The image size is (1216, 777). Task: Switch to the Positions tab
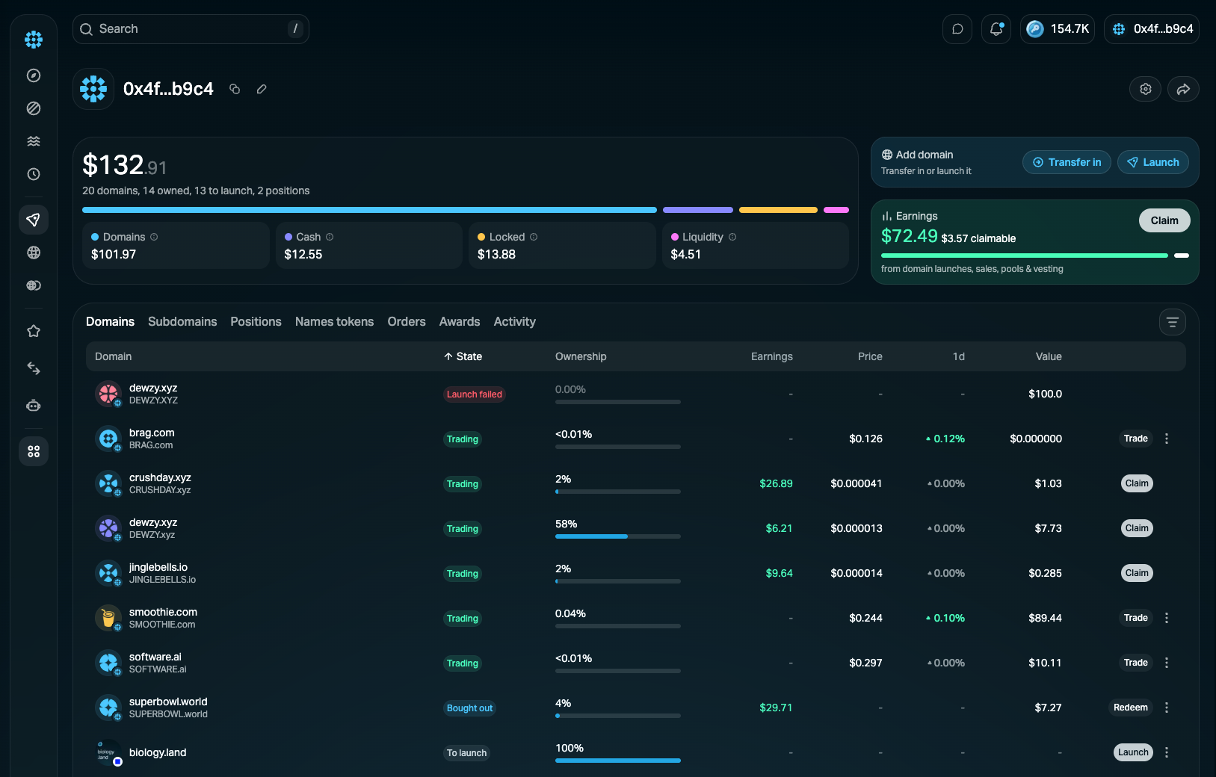coord(256,321)
